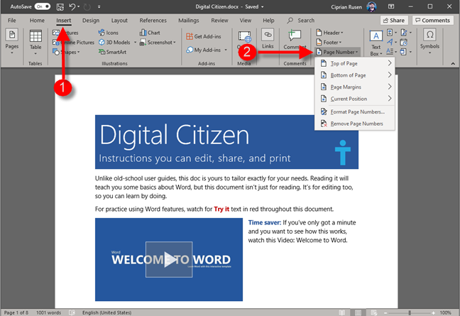Insert WordArt
Screen dimensions: 460x316
[x=391, y=42]
